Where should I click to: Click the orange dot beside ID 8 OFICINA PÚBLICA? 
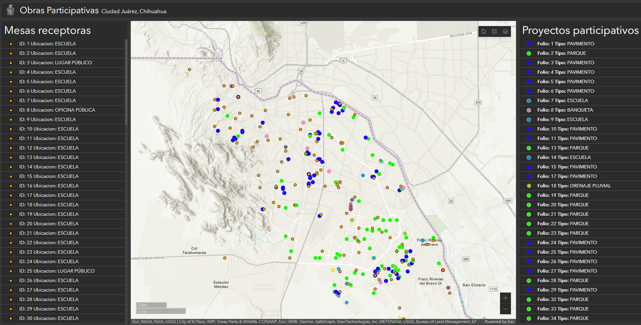11,110
